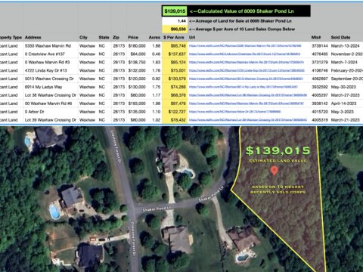Select the yellow average $ per acre cell
The height and width of the screenshot is (272, 363).
click(175, 29)
